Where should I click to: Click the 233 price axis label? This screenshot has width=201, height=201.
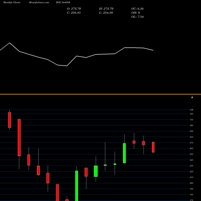(x=191, y=166)
